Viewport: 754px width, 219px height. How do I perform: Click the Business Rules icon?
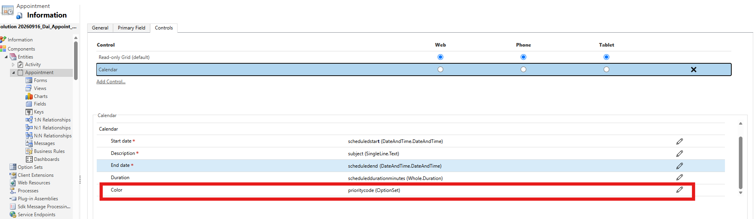tap(29, 151)
